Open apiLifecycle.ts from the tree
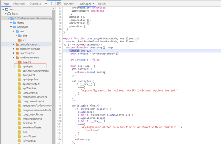The width and height of the screenshot is (221, 144). pyautogui.click(x=30, y=79)
